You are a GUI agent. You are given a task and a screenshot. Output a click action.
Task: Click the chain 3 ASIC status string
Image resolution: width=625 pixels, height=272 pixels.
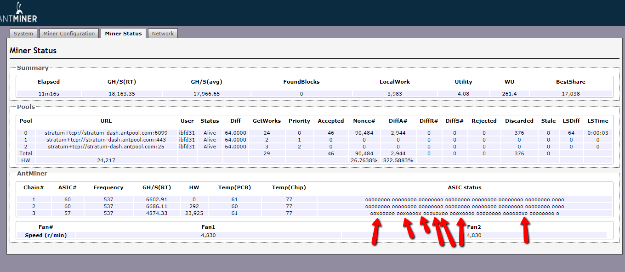pos(464,213)
